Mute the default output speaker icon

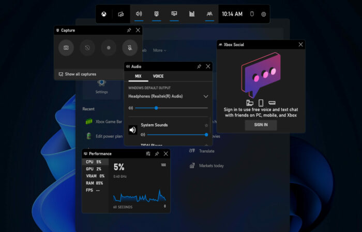[x=131, y=108]
